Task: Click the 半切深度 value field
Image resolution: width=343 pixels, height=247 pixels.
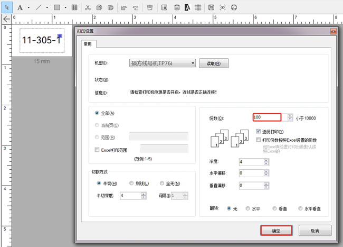Action: tap(130, 196)
